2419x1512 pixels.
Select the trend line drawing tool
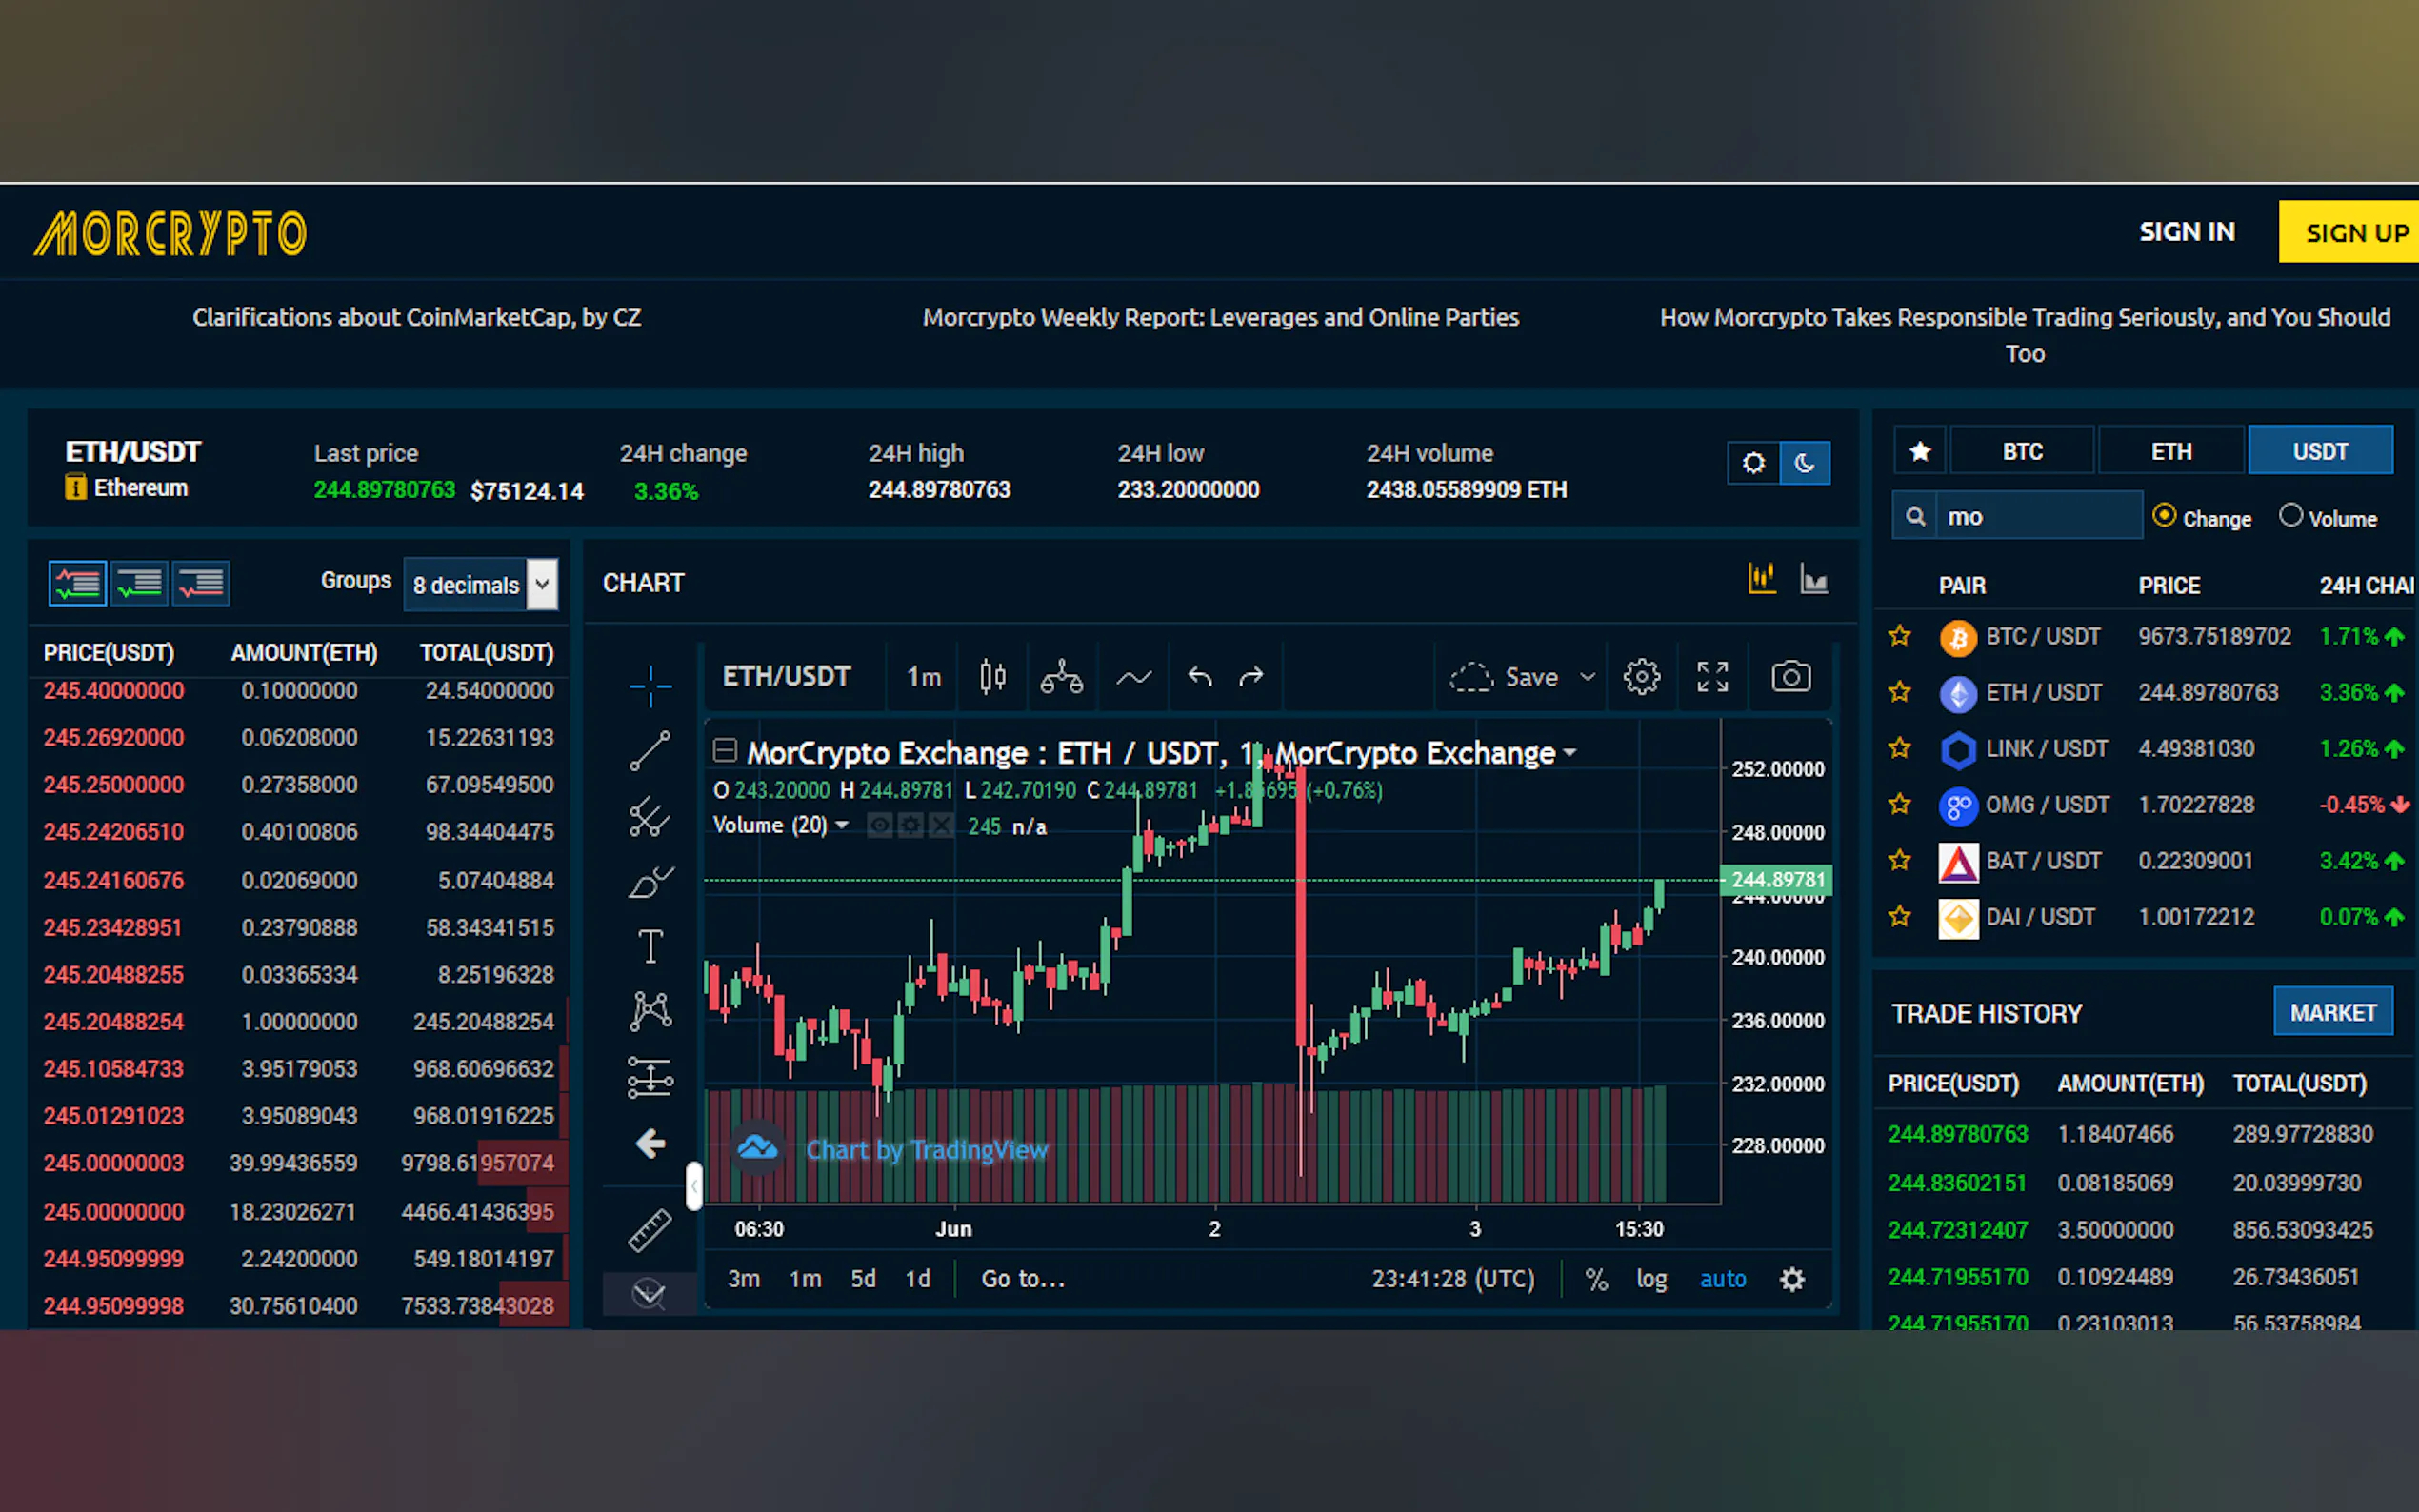tap(650, 751)
